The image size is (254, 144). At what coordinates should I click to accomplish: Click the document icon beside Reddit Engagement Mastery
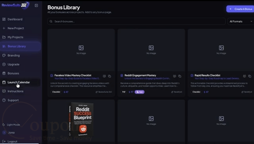point(122,76)
